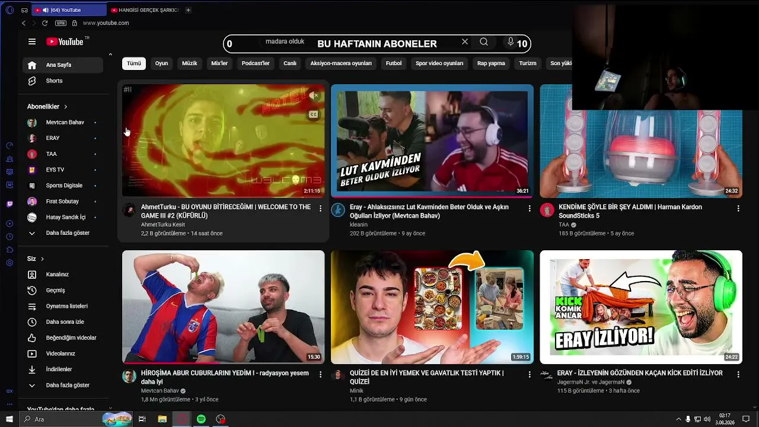Open the ERAY - İZLEYENİN GÖZÜNDEN KAÇAN video title
Viewport: 759px width, 427px height.
(x=640, y=373)
